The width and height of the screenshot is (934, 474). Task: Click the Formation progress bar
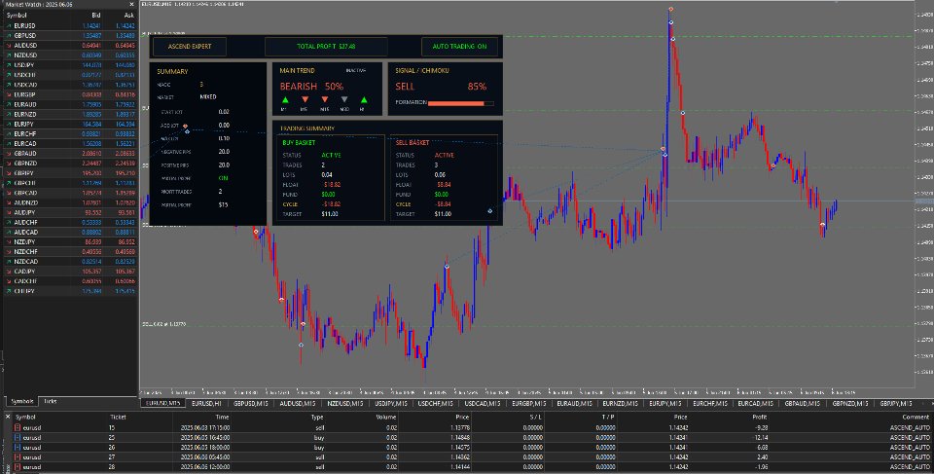(x=460, y=104)
